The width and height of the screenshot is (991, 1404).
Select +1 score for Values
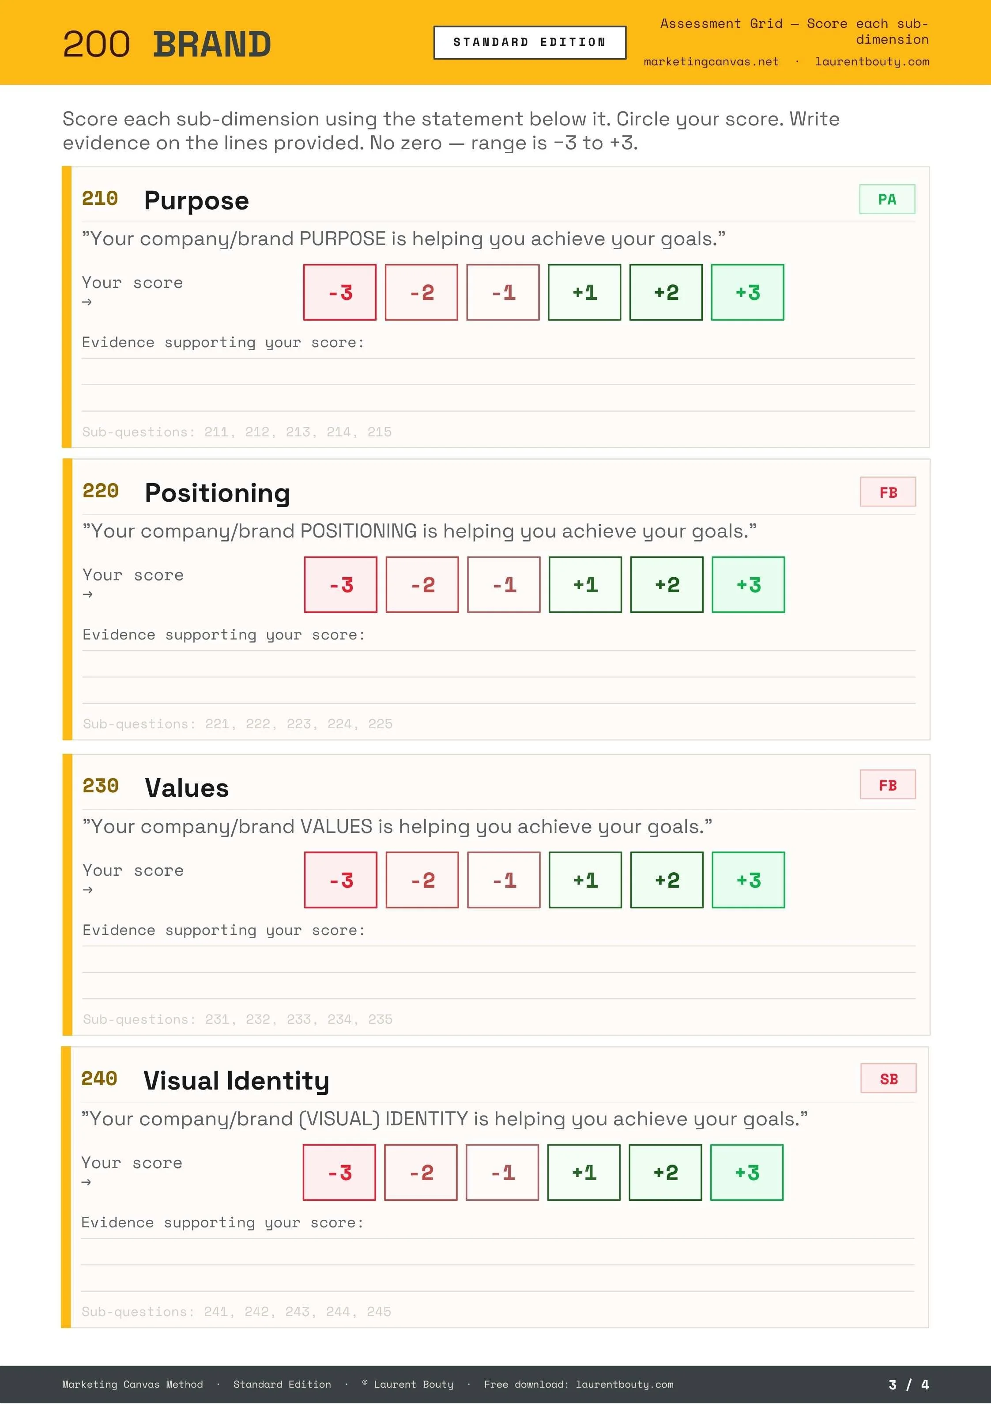pyautogui.click(x=585, y=880)
